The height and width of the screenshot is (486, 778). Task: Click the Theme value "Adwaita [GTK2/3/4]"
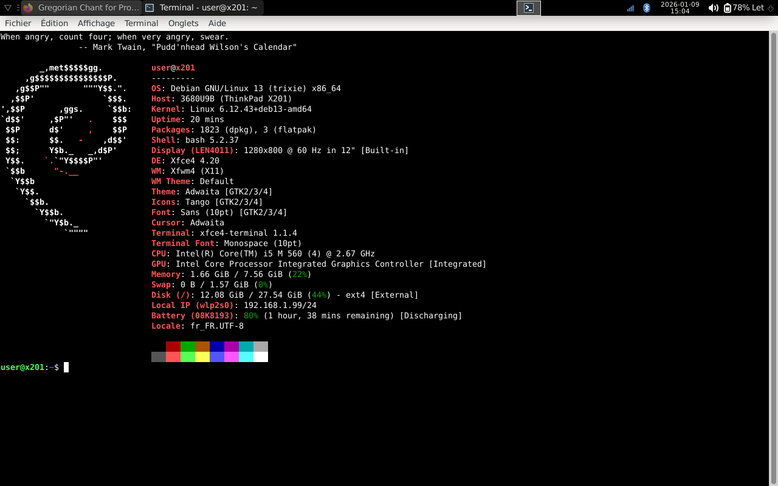(x=229, y=192)
